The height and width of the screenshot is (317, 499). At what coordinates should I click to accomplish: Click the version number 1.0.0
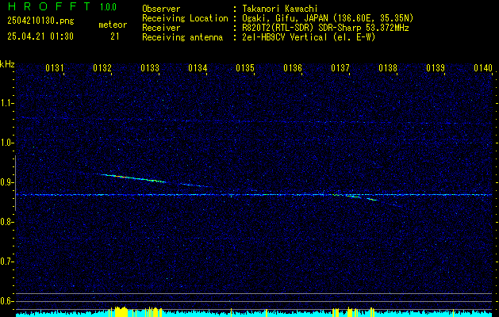pyautogui.click(x=108, y=6)
